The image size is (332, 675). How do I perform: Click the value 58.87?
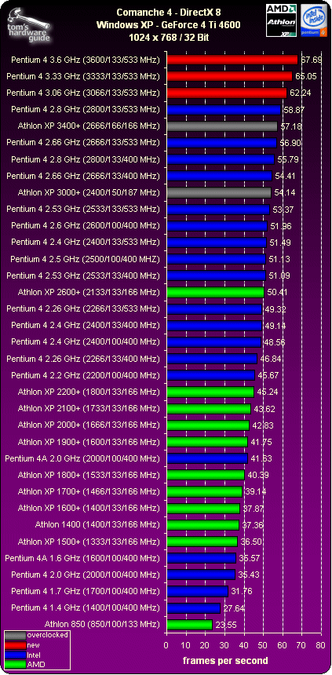[x=294, y=110]
